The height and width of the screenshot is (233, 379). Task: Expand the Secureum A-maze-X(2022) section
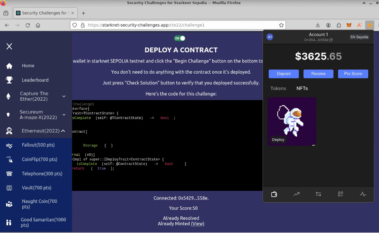pos(64,115)
